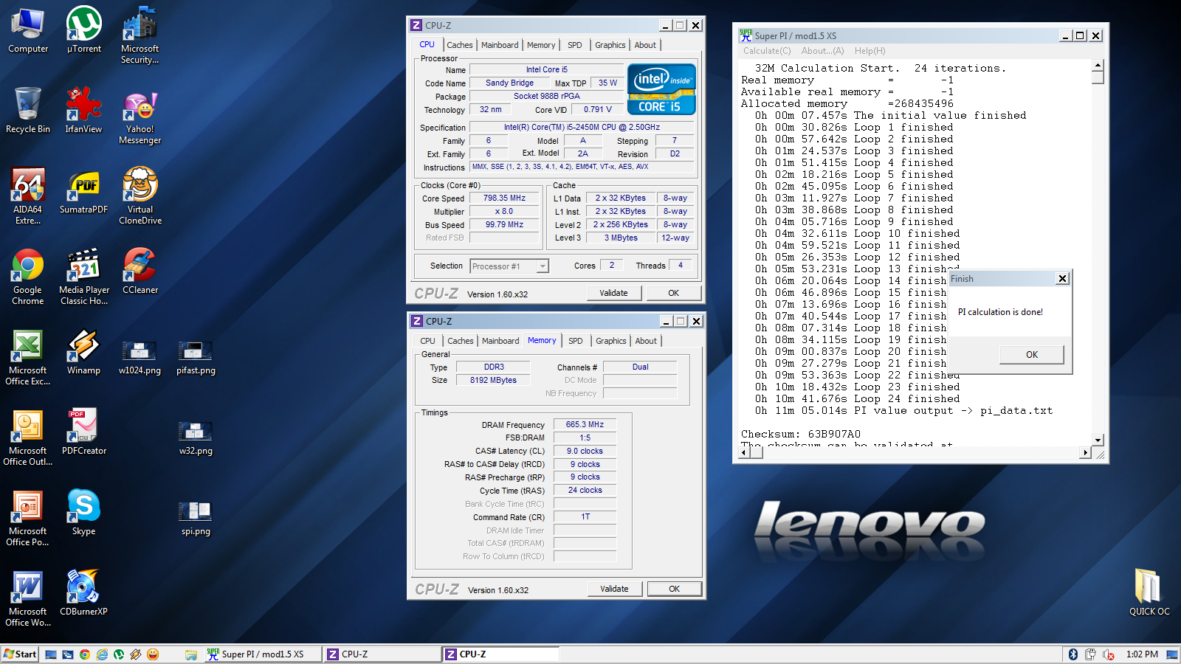The height and width of the screenshot is (664, 1181).
Task: Open SPD tab in top CPU-Z window
Action: point(575,45)
